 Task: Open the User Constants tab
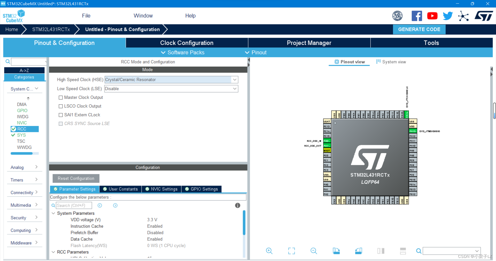click(x=121, y=189)
